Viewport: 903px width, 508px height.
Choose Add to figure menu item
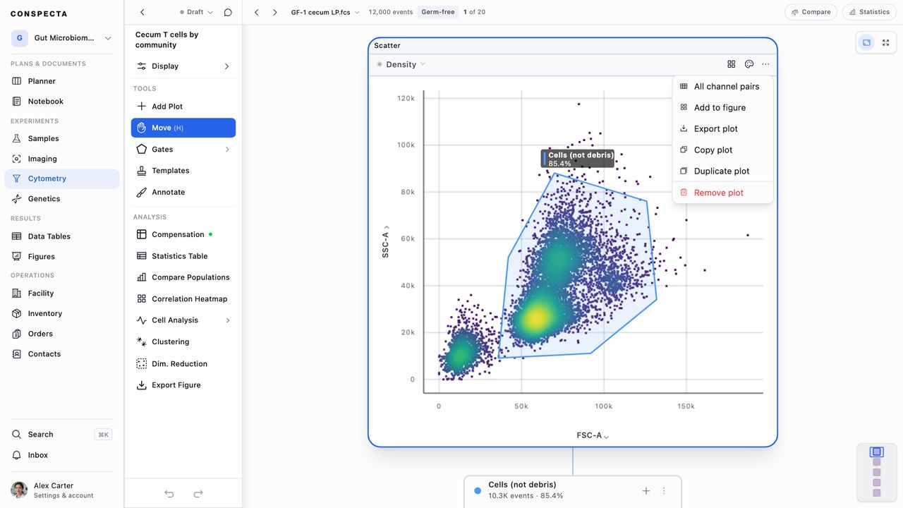pos(723,107)
